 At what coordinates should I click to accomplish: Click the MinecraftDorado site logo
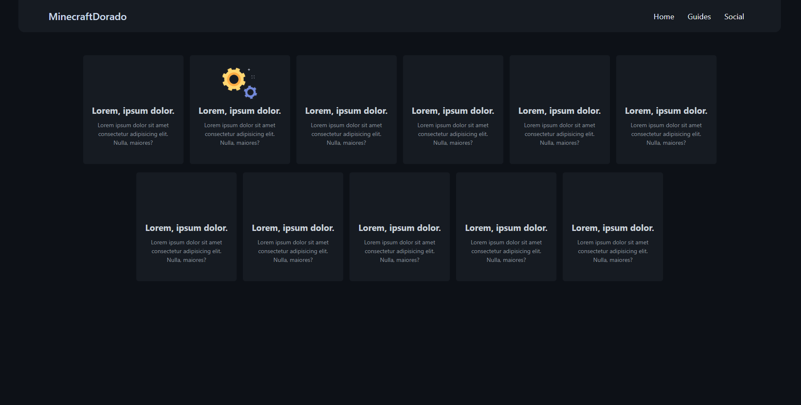click(87, 17)
